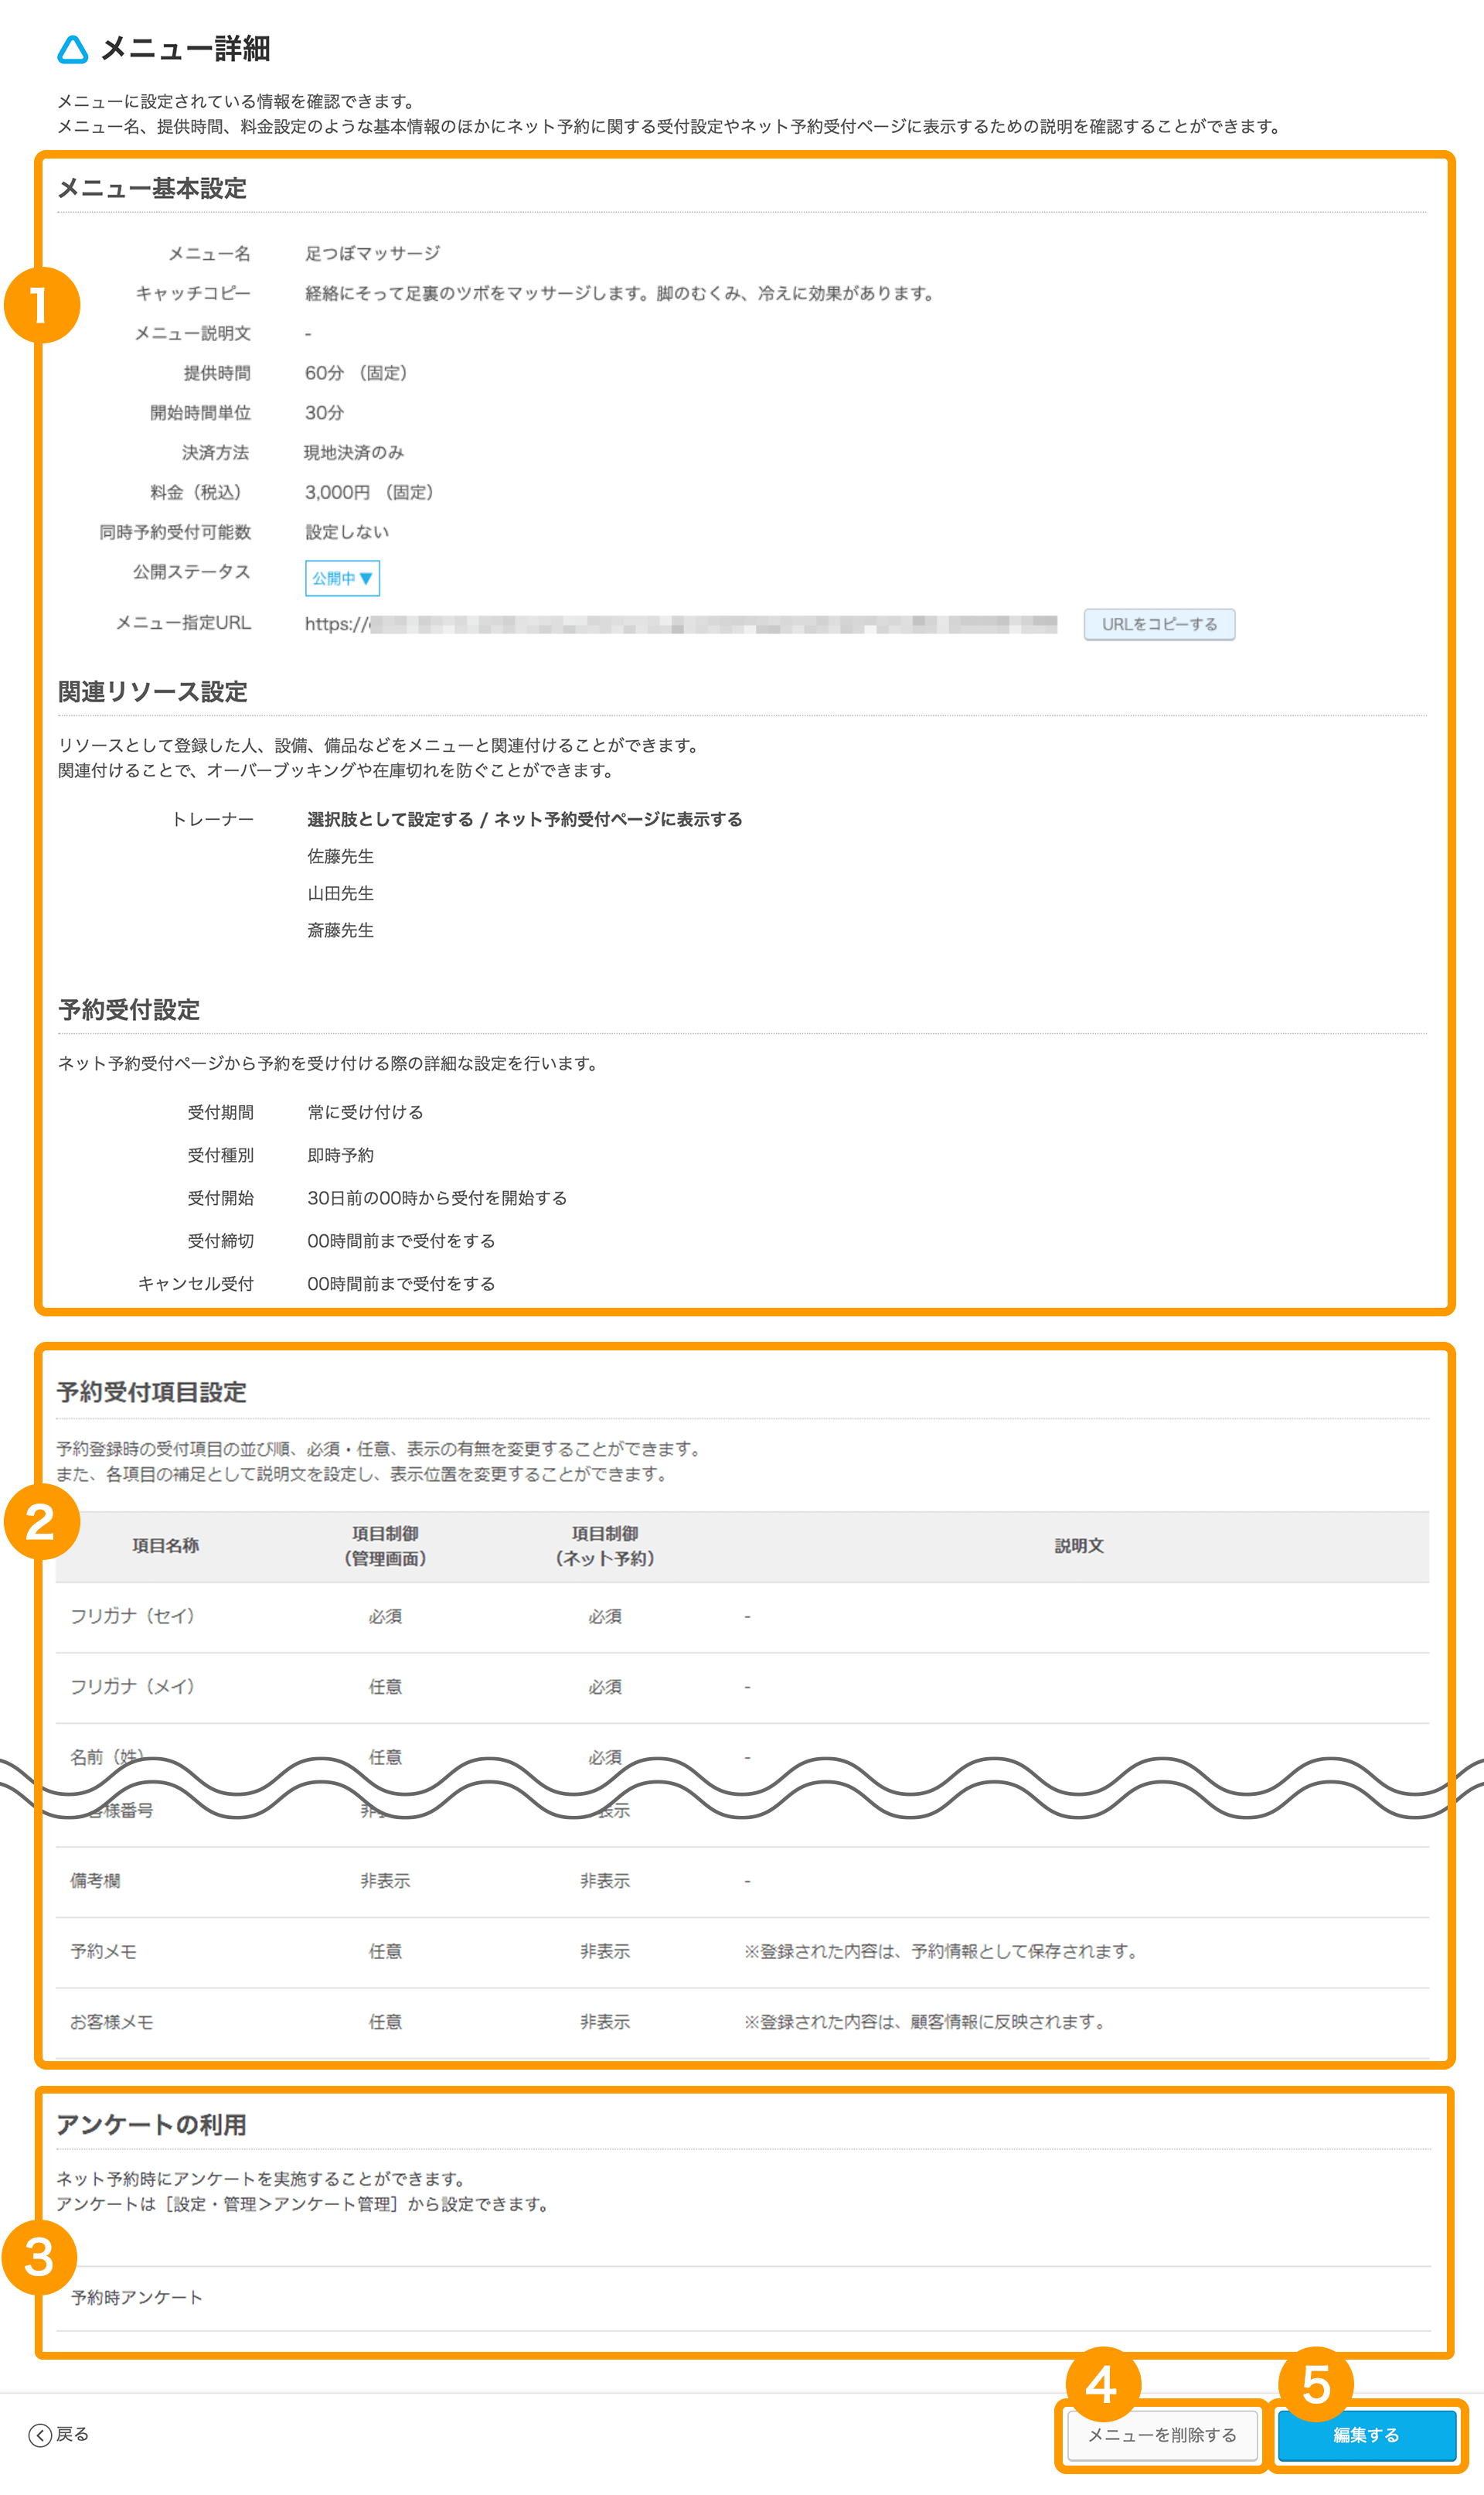Viewport: 1484px width, 2495px height.
Task: Click the orange number 1 badge
Action: (41, 304)
